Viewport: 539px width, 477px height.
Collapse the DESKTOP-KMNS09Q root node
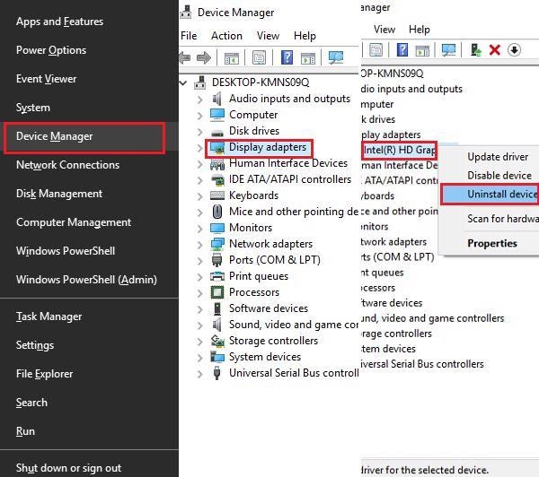click(x=186, y=82)
